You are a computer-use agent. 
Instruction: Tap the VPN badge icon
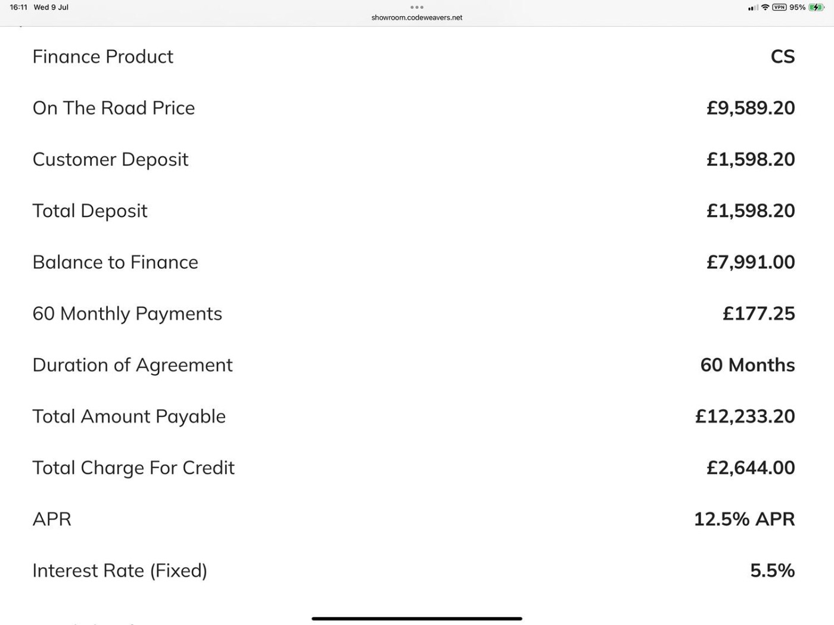click(779, 7)
